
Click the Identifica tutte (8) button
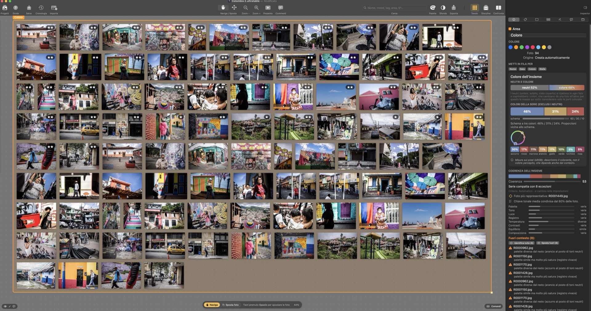pos(521,243)
